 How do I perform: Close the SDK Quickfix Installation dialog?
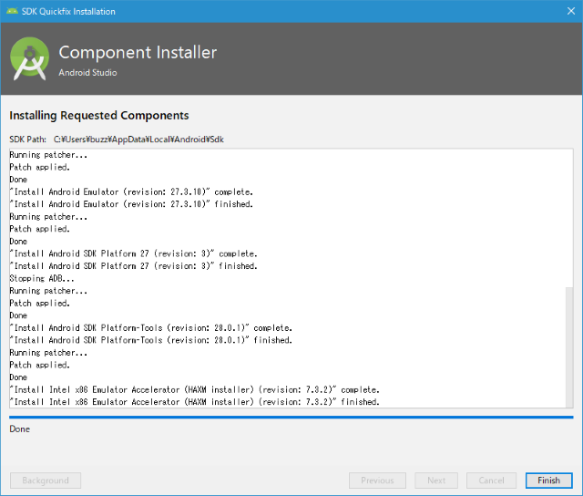point(571,11)
